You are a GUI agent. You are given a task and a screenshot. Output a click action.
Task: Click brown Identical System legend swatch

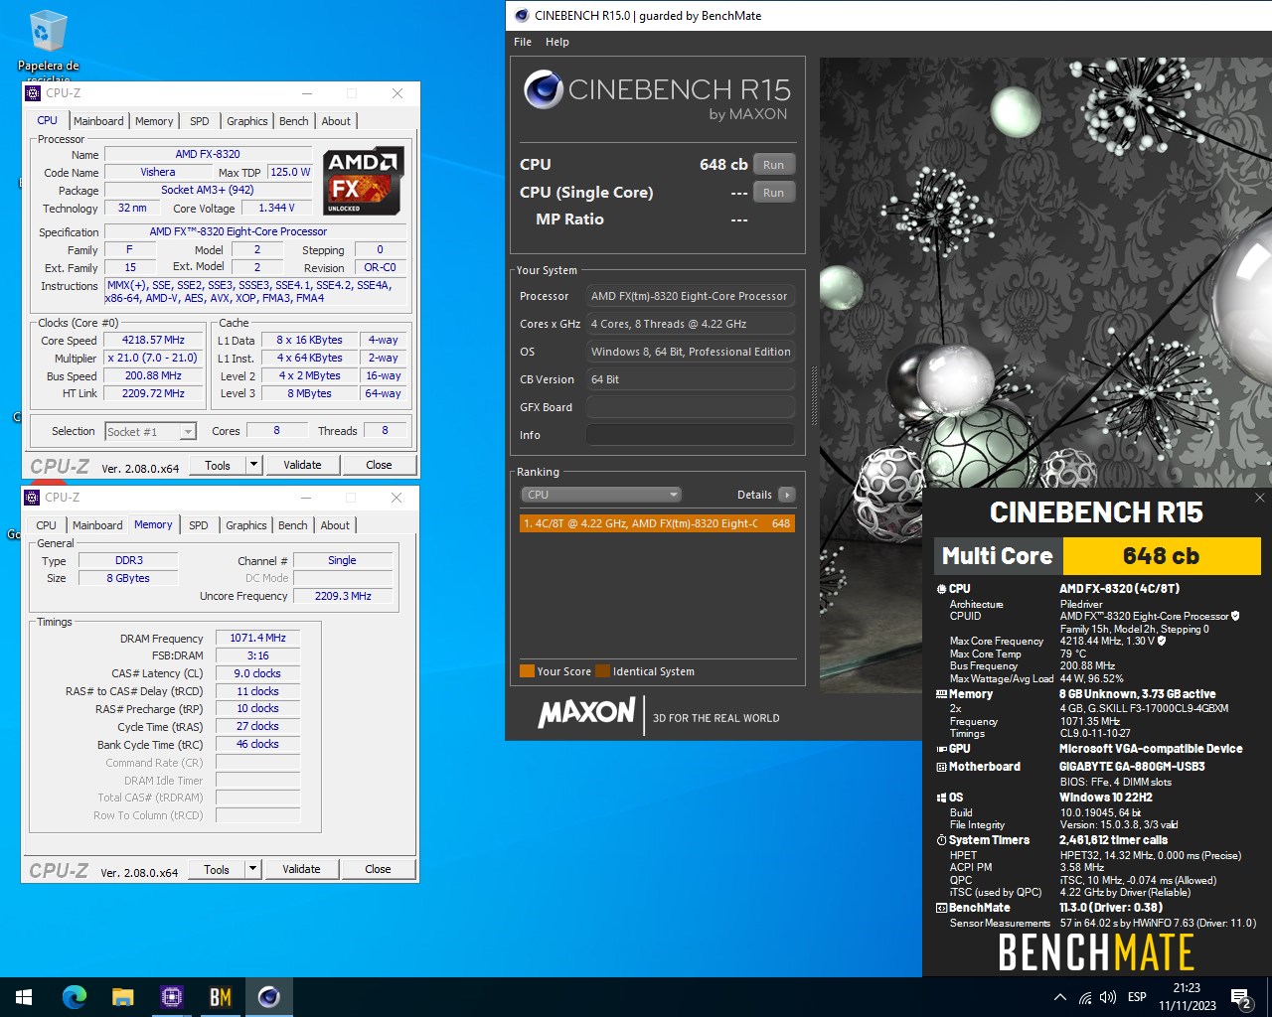pos(602,671)
